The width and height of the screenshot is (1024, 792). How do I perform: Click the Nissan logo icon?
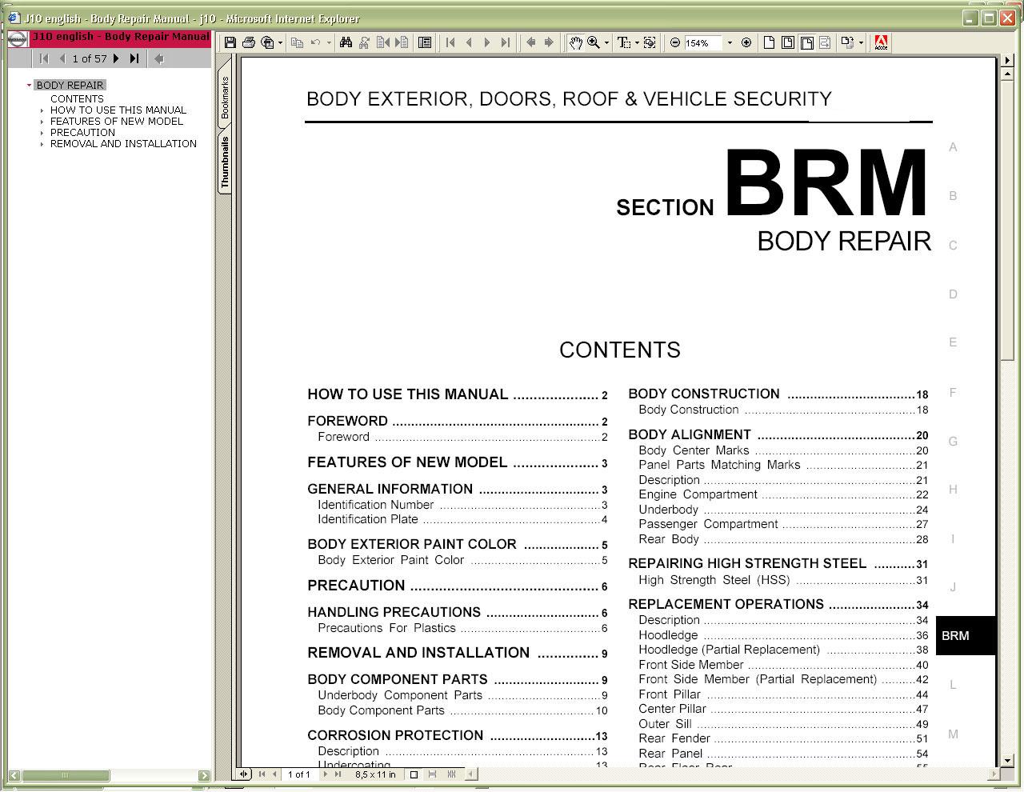[17, 38]
